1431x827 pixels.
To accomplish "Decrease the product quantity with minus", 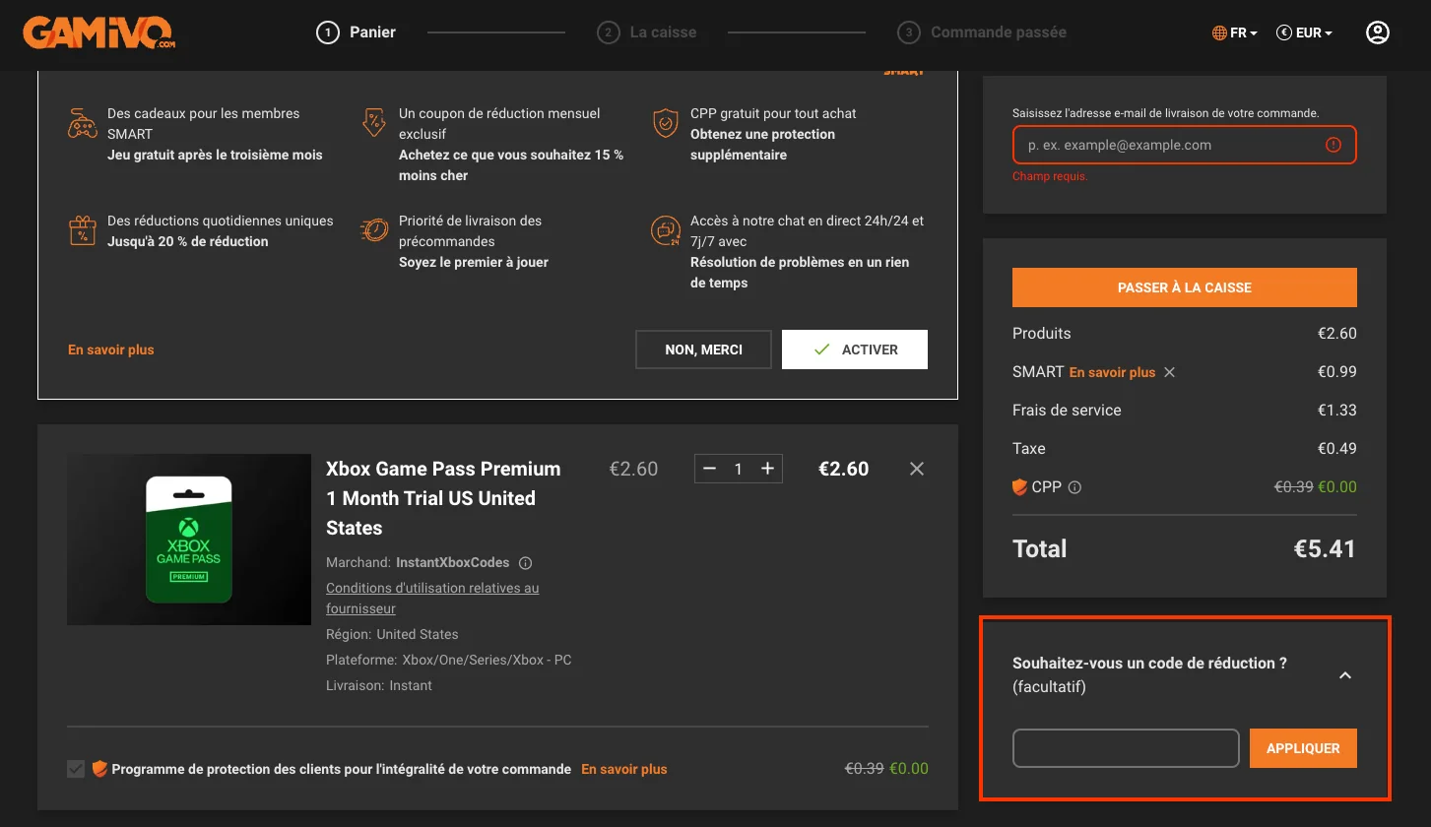I will pos(709,469).
